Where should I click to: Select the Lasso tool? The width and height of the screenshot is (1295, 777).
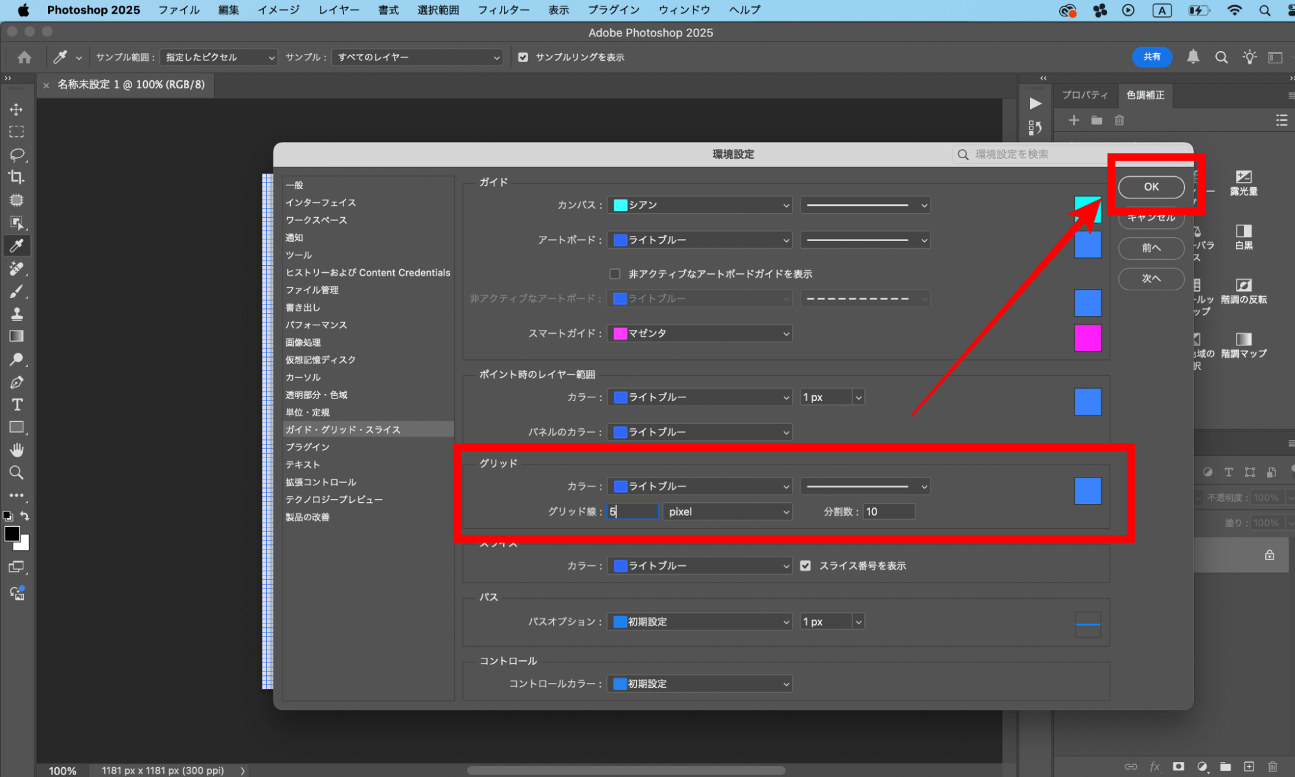point(16,154)
